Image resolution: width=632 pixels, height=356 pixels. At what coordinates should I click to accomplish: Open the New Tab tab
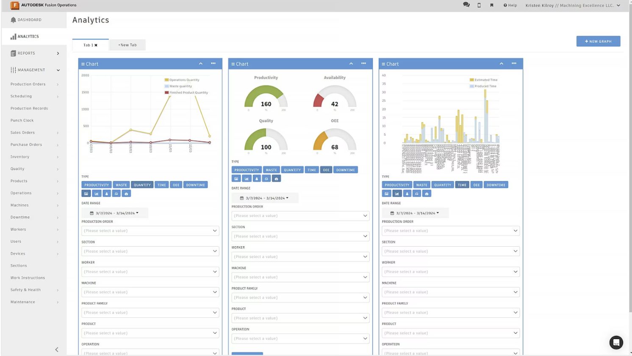(128, 45)
